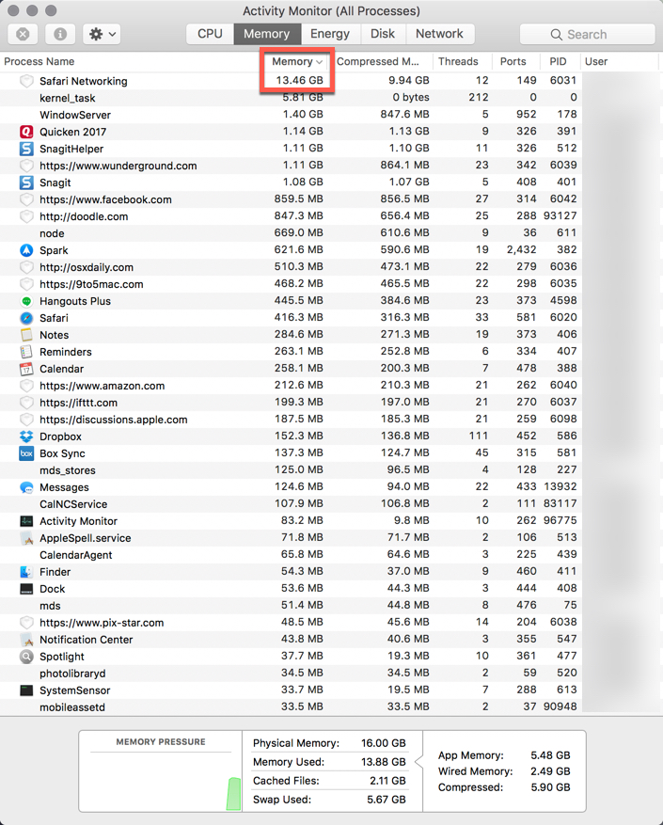Select the Activity Monitor process icon
The image size is (663, 825).
pyautogui.click(x=26, y=521)
